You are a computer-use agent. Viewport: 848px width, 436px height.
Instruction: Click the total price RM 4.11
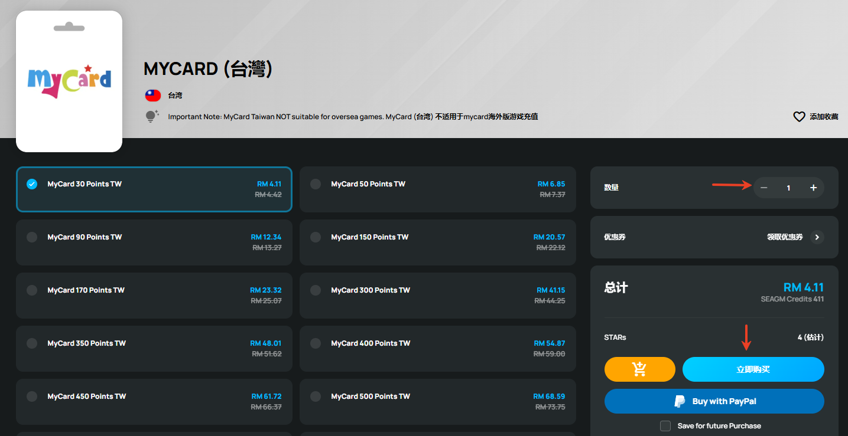[803, 287]
